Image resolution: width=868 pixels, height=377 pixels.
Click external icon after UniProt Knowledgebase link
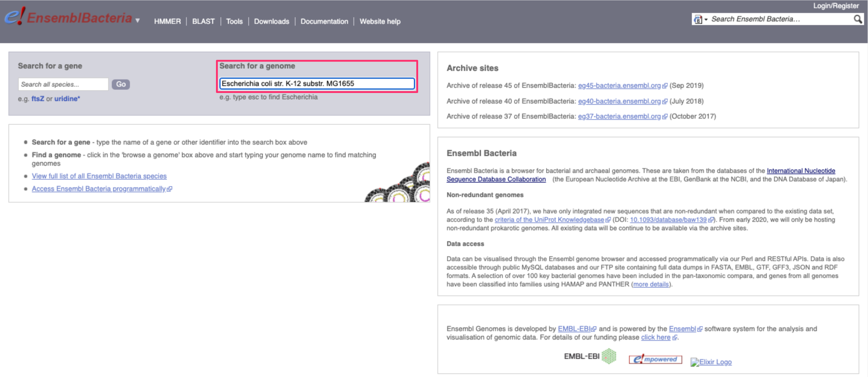[608, 220]
